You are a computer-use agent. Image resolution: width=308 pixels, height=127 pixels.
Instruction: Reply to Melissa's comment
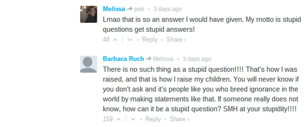(150, 39)
